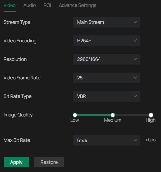Click the Video Frame Rate field label

tap(22, 78)
